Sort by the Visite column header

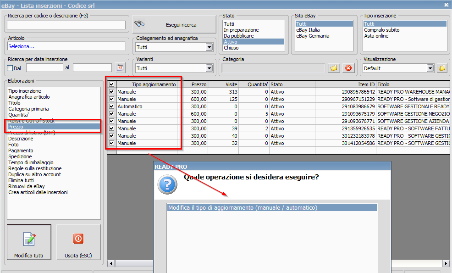pos(223,84)
